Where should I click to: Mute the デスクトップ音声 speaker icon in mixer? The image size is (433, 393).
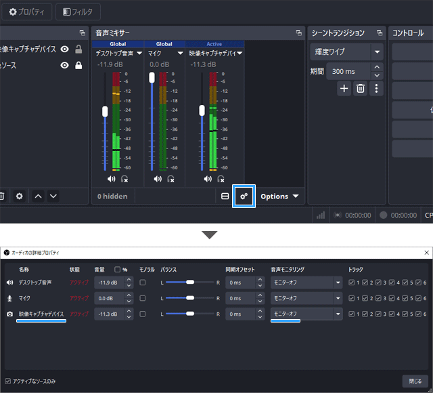coord(111,179)
